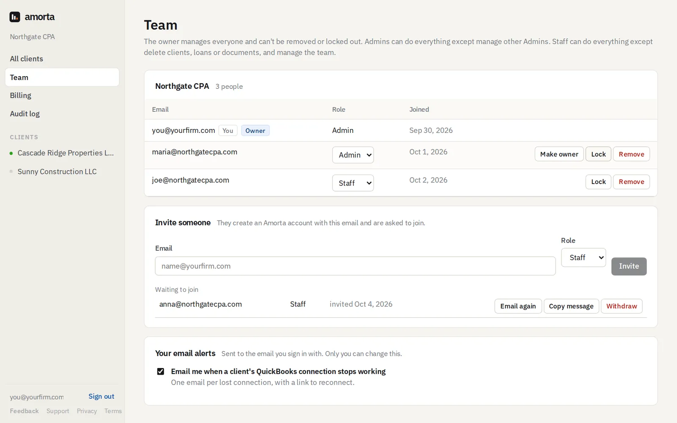Screen dimensions: 677x423
Task: Email anna's invitation again
Action: (x=518, y=306)
